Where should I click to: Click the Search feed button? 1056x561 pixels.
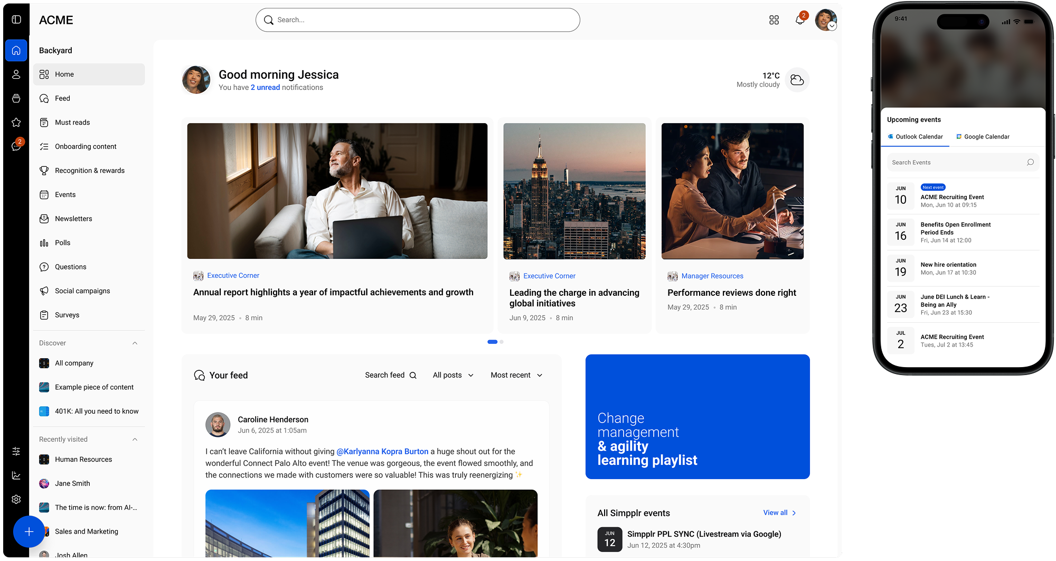391,375
